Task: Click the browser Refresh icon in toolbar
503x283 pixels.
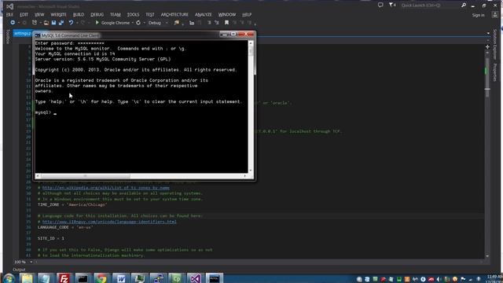Action: (x=138, y=23)
